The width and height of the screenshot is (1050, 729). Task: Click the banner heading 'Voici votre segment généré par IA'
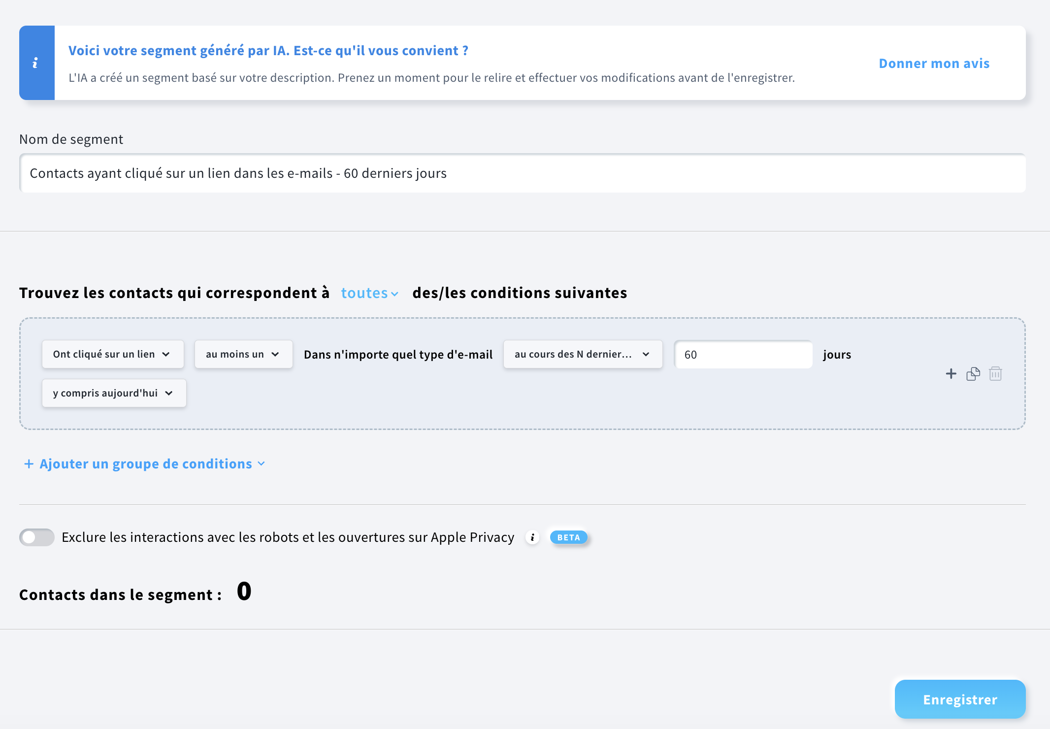tap(268, 51)
